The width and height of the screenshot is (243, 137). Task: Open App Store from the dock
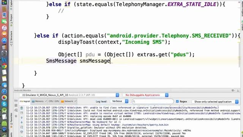[x=4, y=41]
